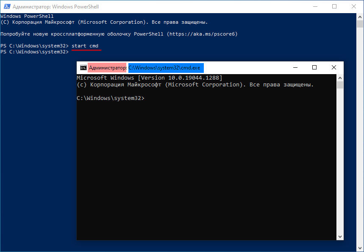The width and height of the screenshot is (364, 252).
Task: Click the PowerShell vertical scrollbar thumb
Action: coord(360,24)
